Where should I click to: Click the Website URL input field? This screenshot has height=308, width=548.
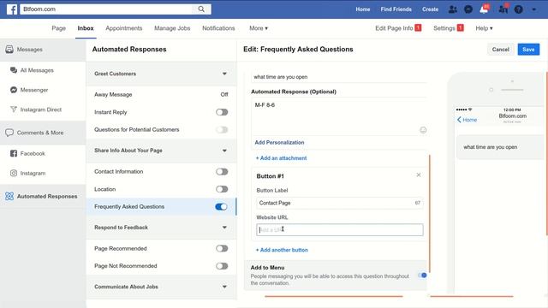(340, 230)
